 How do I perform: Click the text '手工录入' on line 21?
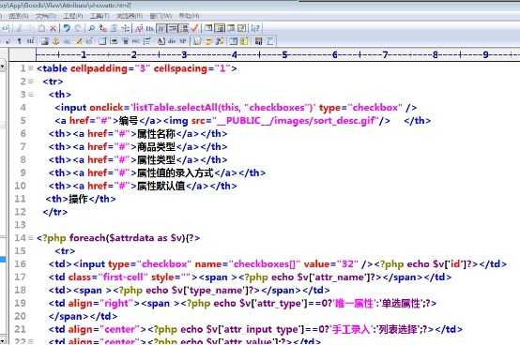coord(351,329)
